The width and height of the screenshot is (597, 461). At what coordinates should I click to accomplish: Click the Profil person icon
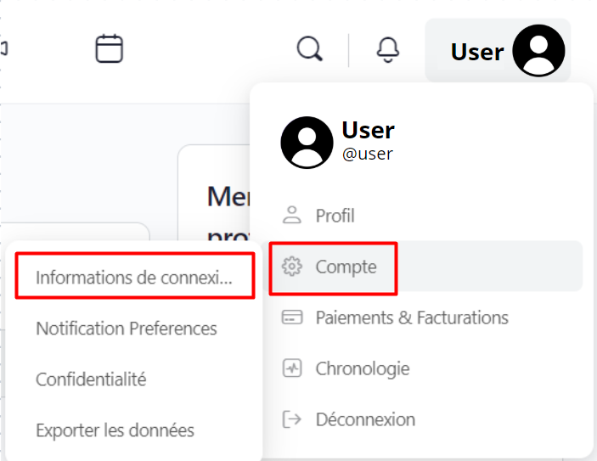tap(292, 215)
